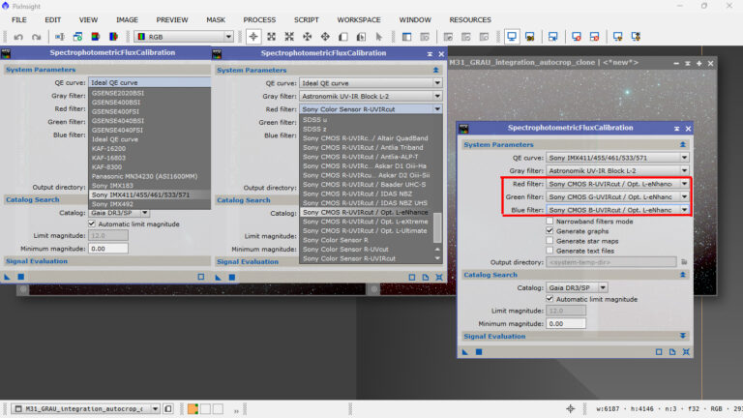Screen dimensions: 743x418
Task: Collapse the Catalog Search section in right dialog
Action: [683, 275]
